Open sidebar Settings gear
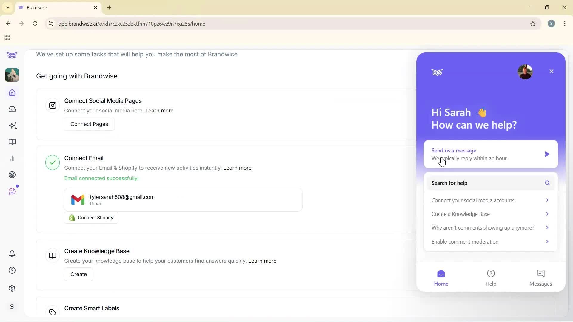This screenshot has height=322, width=573. coord(12,288)
